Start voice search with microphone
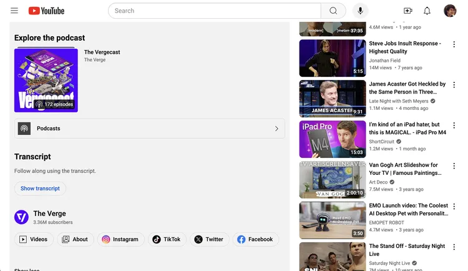 pos(360,11)
